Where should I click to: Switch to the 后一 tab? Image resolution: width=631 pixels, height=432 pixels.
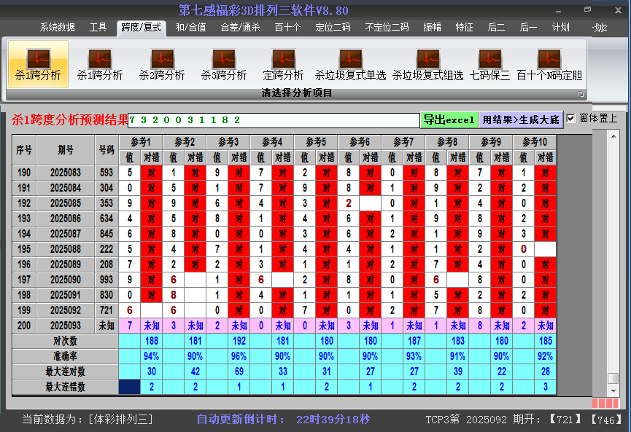(x=528, y=28)
